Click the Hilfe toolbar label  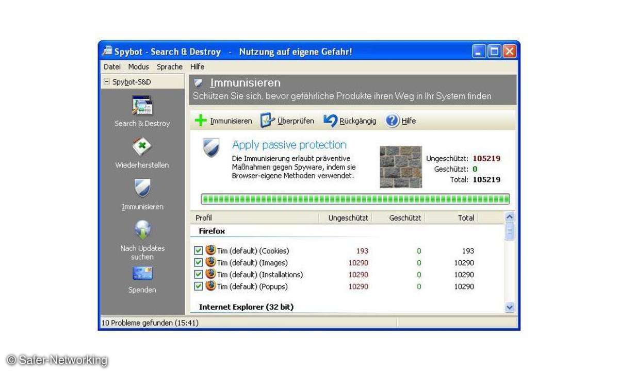tap(409, 121)
